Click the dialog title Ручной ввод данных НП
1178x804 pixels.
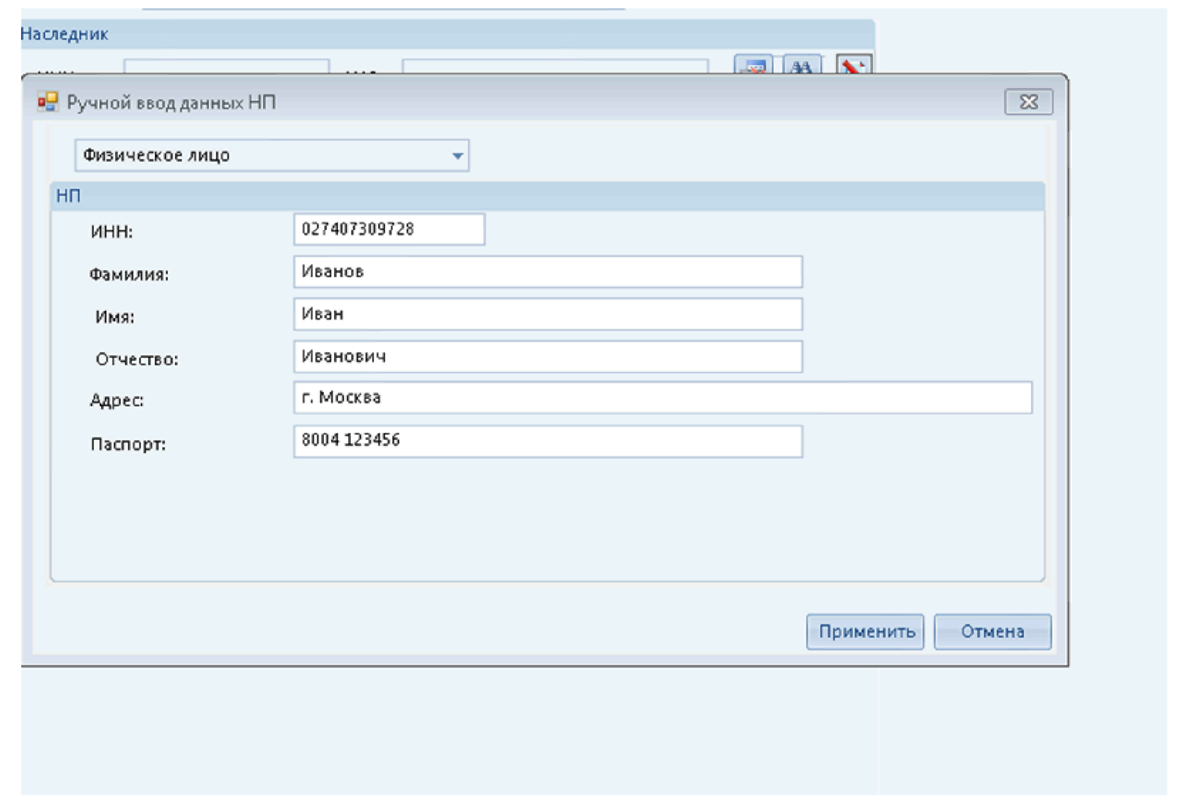click(x=171, y=103)
